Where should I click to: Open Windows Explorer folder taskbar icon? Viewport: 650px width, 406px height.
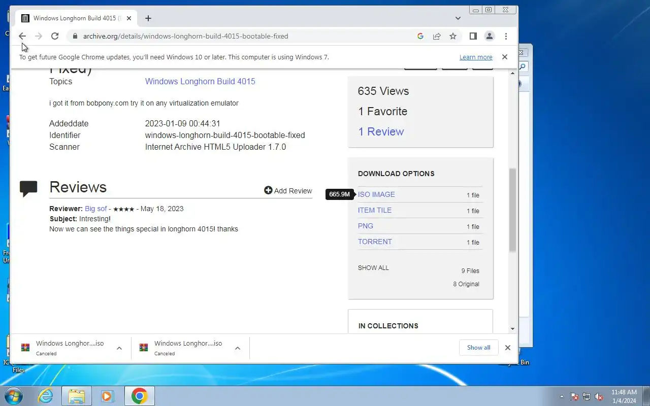coord(77,396)
